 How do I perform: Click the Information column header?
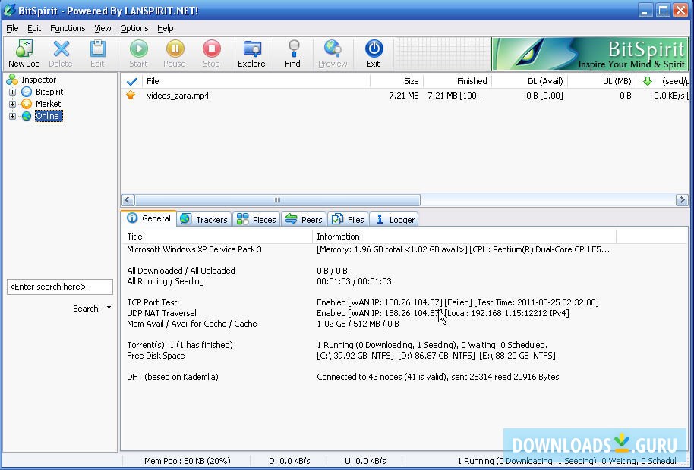464,237
